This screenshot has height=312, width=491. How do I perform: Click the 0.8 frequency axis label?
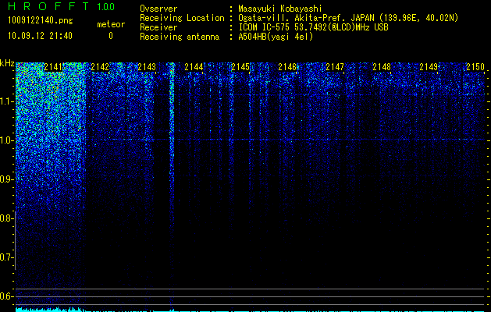pyautogui.click(x=6, y=218)
